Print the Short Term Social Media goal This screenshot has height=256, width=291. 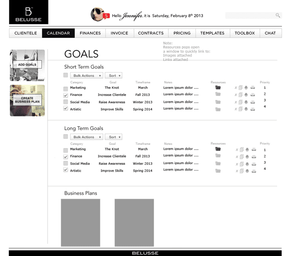tap(246, 102)
